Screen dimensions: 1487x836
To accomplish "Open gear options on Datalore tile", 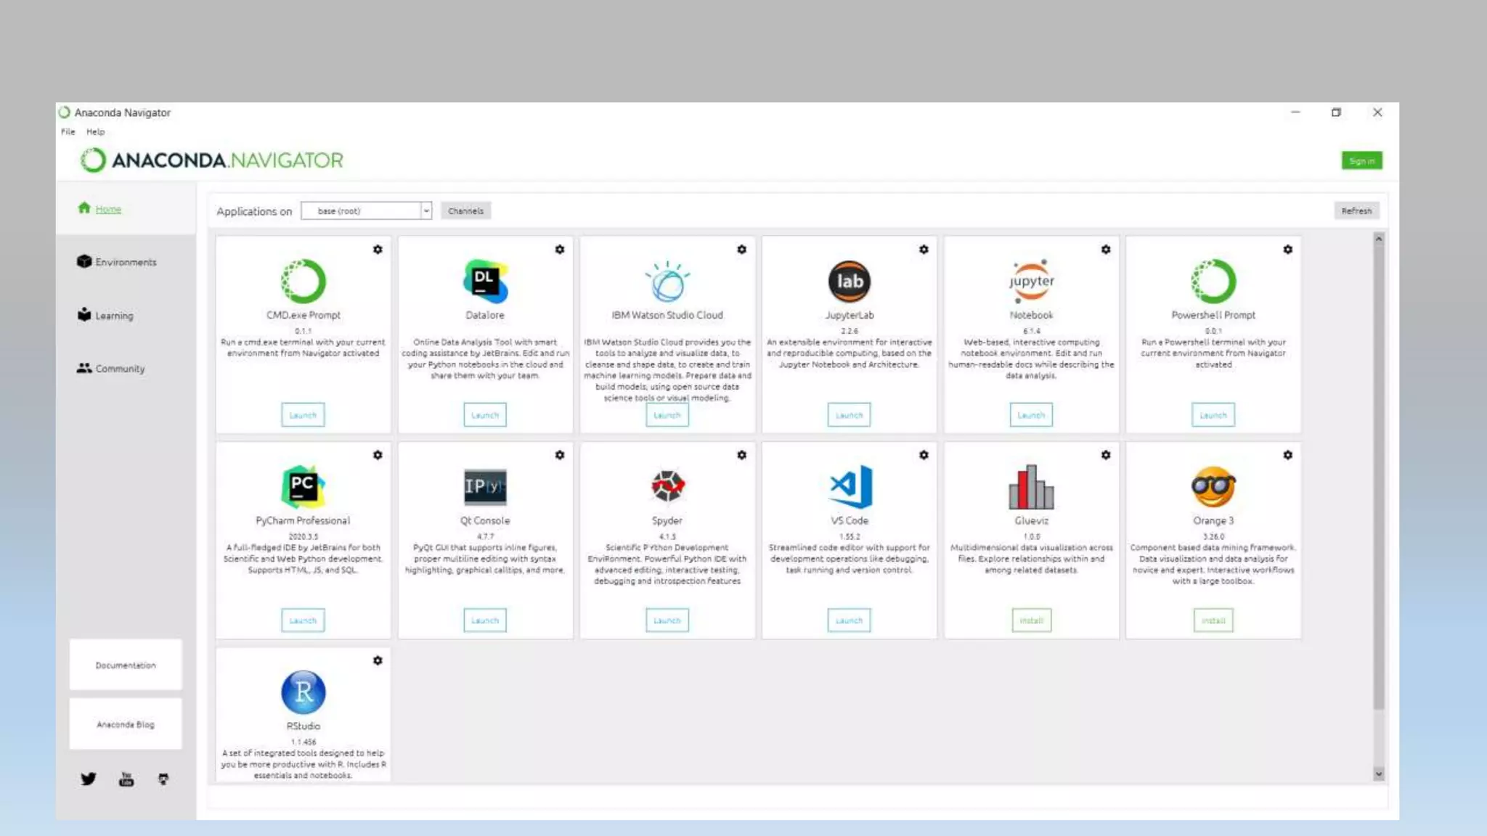I will [x=560, y=250].
